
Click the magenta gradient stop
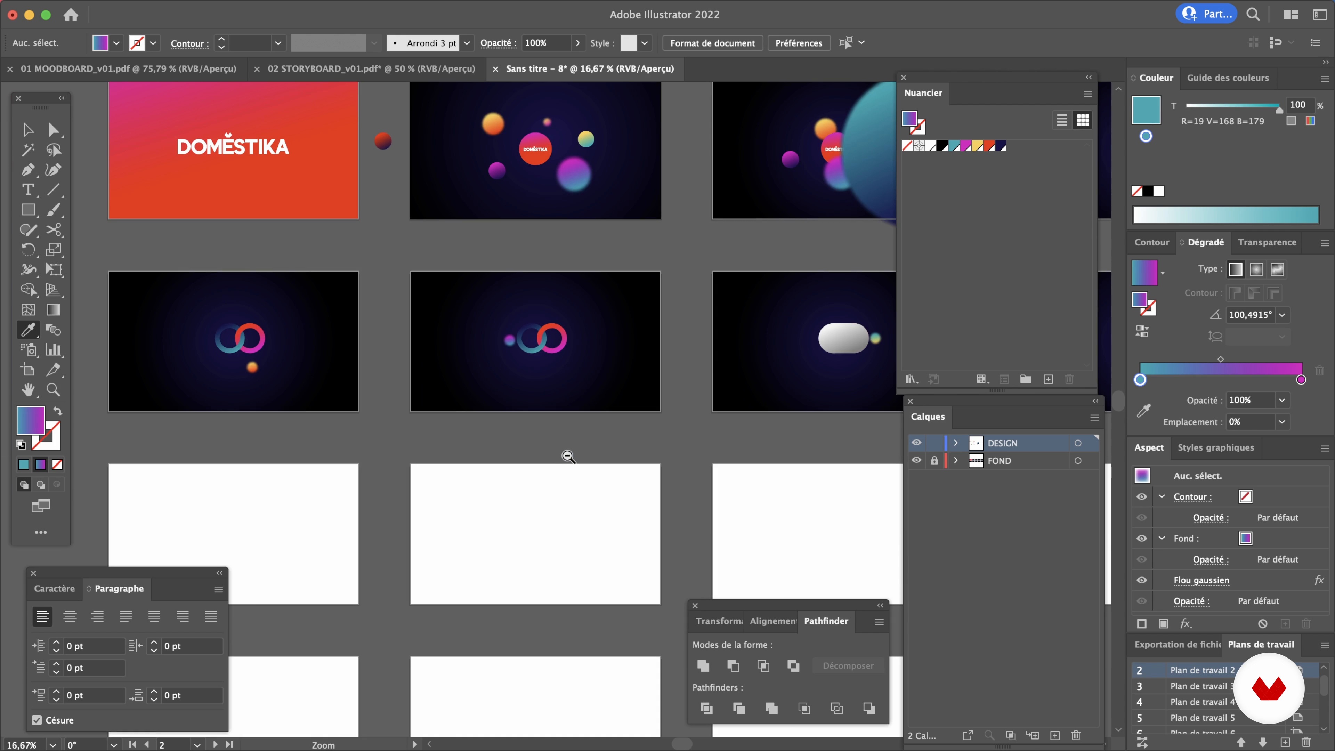click(x=1301, y=380)
